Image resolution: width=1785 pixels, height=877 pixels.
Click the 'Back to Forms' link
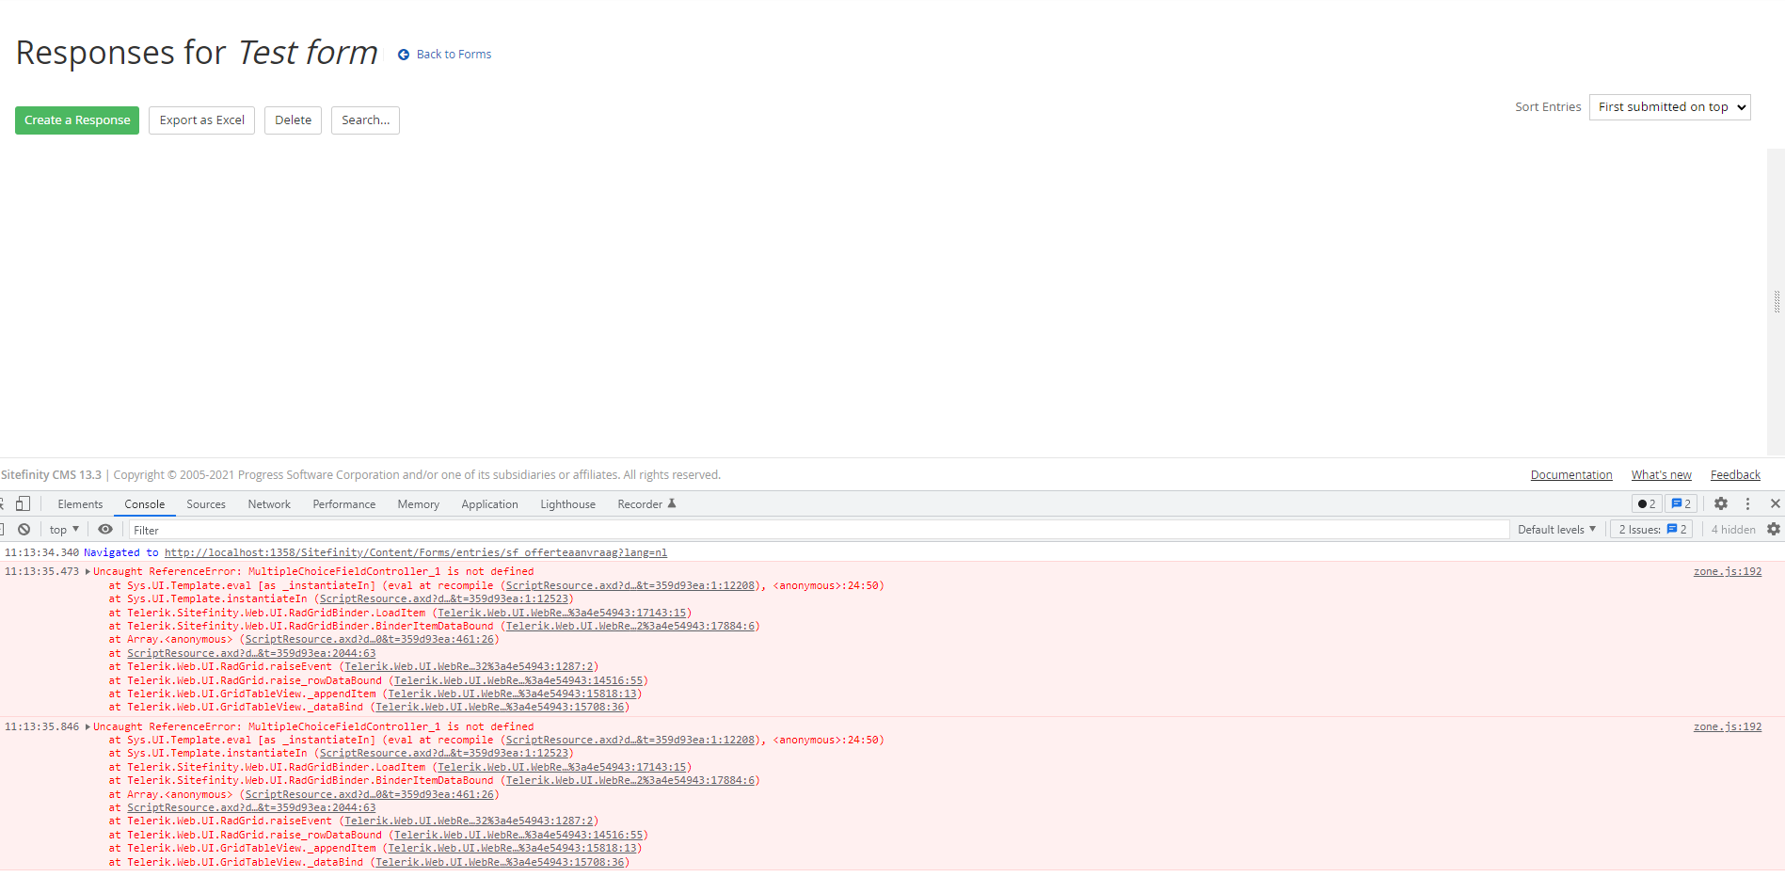click(x=453, y=54)
